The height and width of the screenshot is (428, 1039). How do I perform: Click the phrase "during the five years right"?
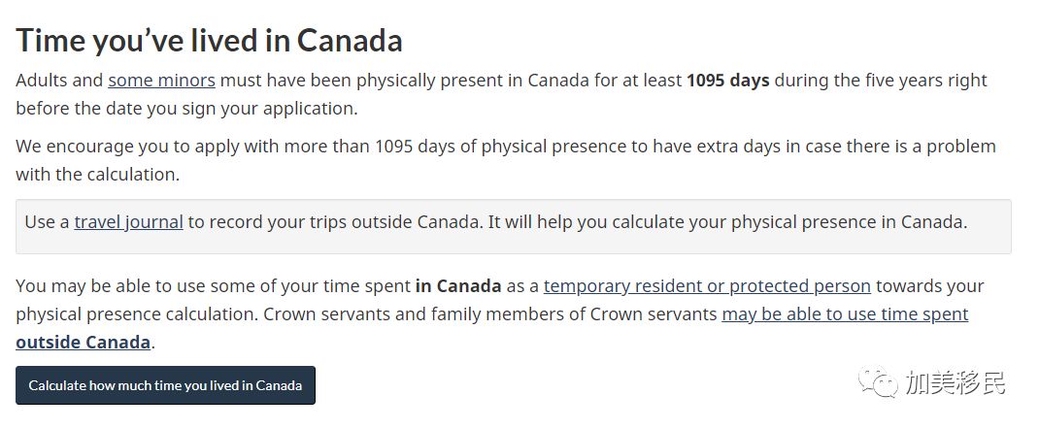(881, 81)
